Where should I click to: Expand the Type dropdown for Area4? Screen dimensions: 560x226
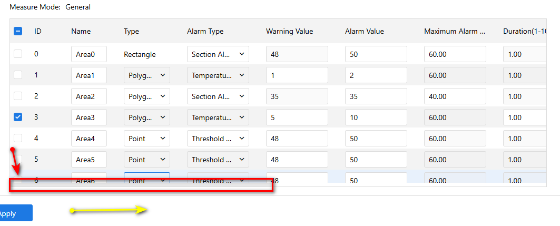tap(147, 139)
